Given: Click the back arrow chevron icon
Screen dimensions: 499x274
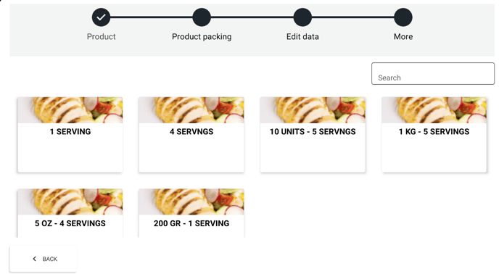Looking at the screenshot, I should point(34,259).
